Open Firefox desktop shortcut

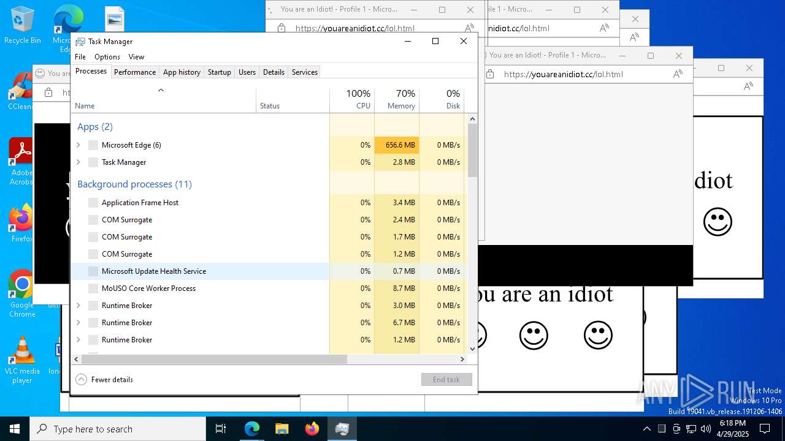[x=21, y=223]
